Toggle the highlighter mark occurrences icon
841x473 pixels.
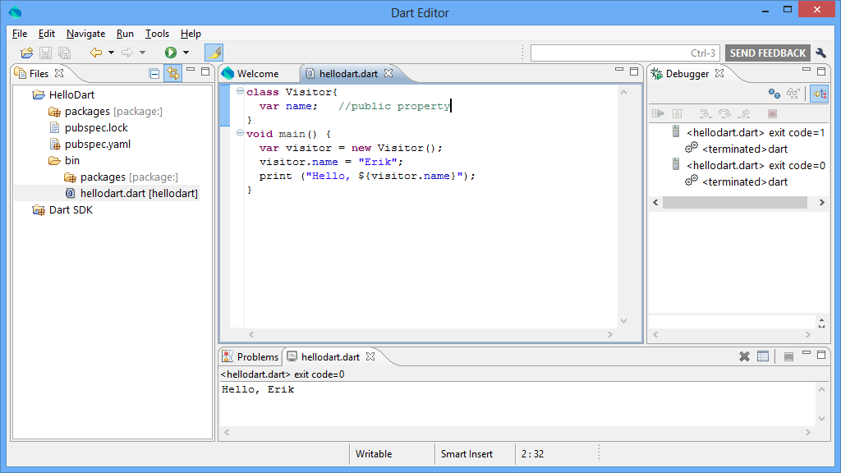[x=214, y=53]
